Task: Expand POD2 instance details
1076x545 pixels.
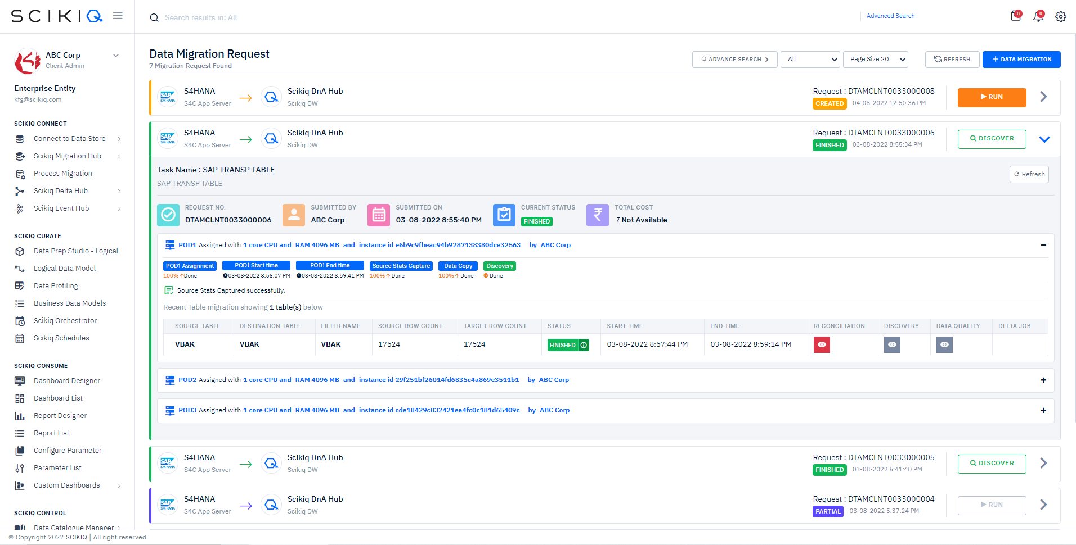Action: coord(1043,380)
